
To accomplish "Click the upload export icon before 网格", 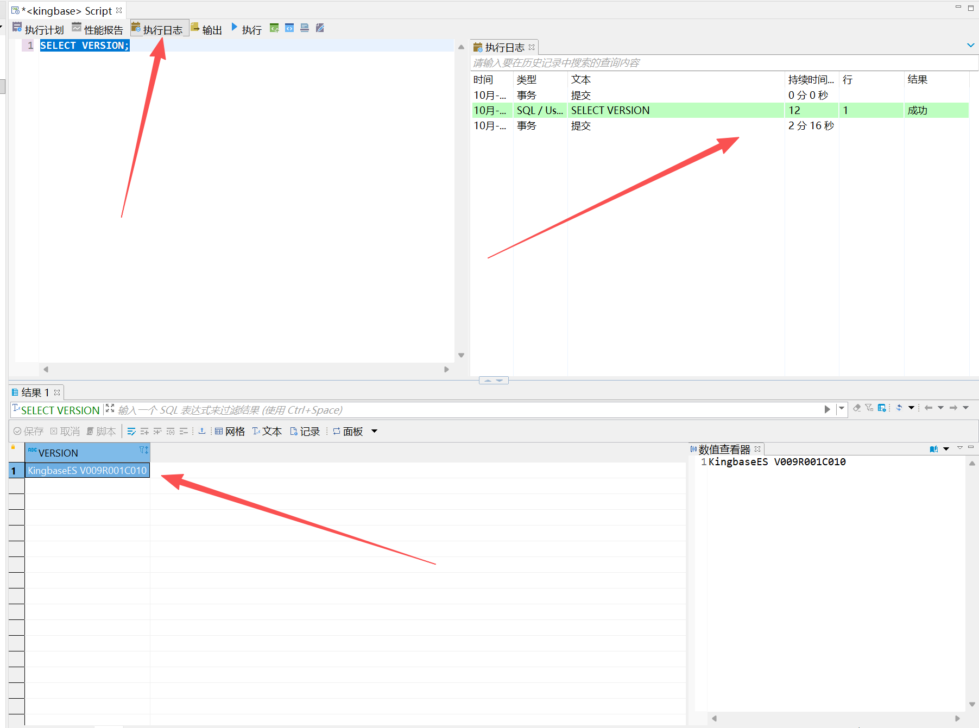I will pyautogui.click(x=202, y=431).
